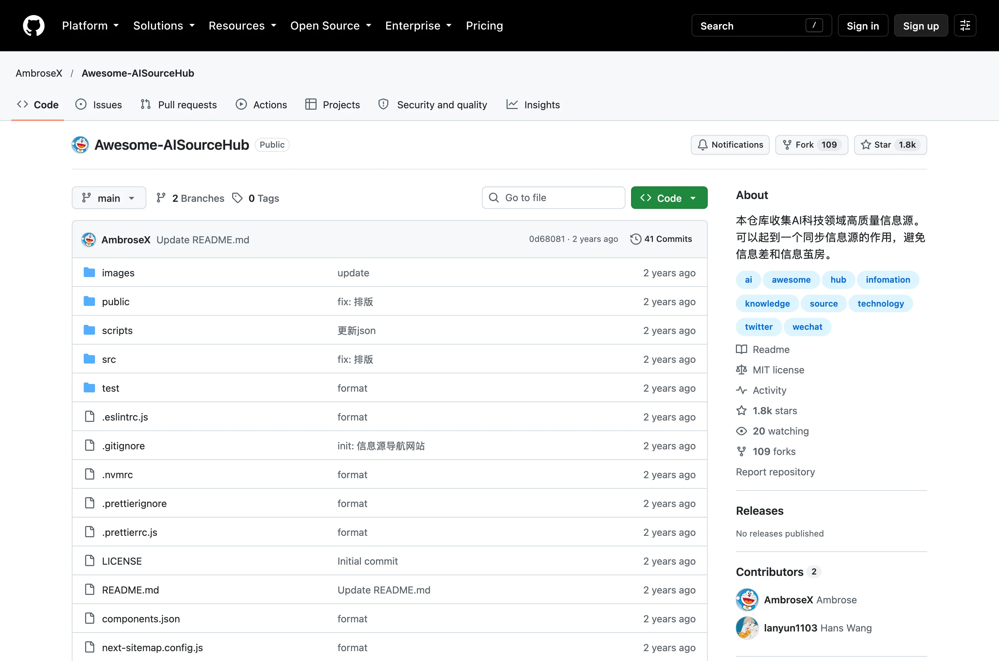Click the fork icon beside 109 forks

[x=742, y=451]
